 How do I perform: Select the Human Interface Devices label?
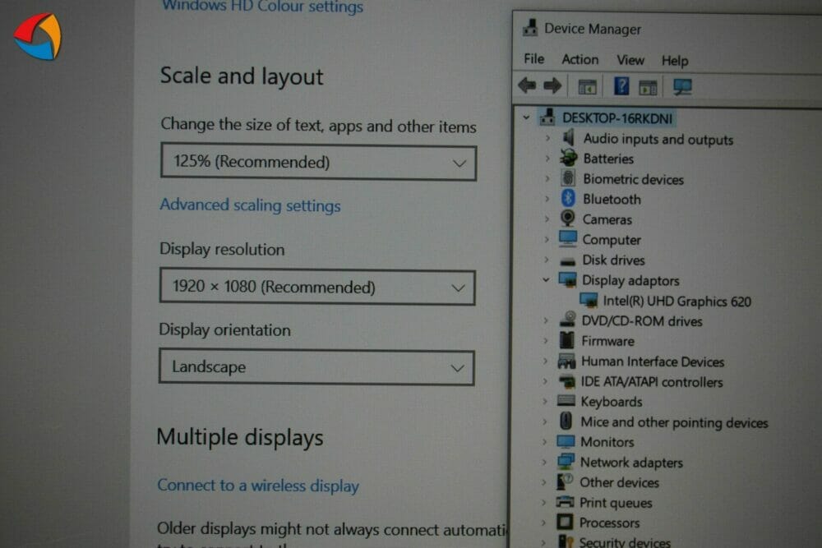(653, 361)
